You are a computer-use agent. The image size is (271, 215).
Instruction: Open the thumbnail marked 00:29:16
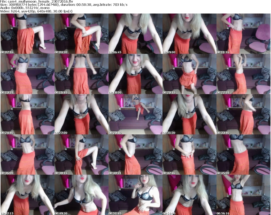[135, 114]
